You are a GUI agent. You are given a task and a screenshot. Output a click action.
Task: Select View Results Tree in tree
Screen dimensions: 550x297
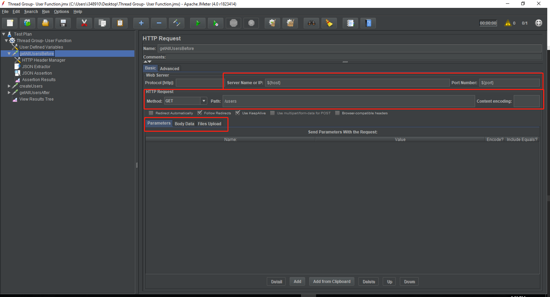click(x=36, y=99)
